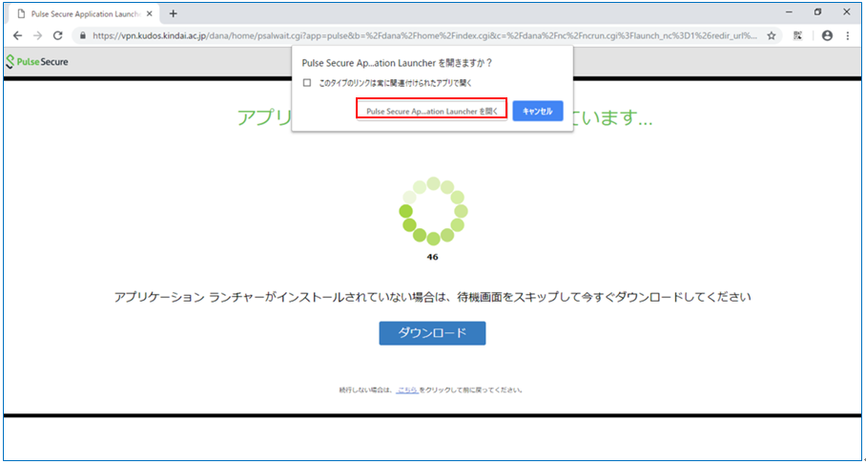866x464 pixels.
Task: Click the address bar URL field
Action: point(420,35)
